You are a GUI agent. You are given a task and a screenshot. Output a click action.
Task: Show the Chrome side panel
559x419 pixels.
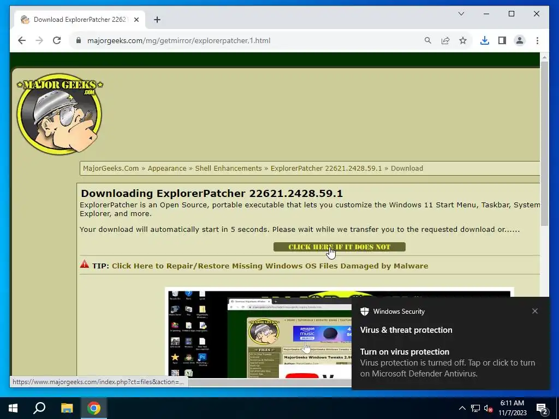(x=502, y=40)
